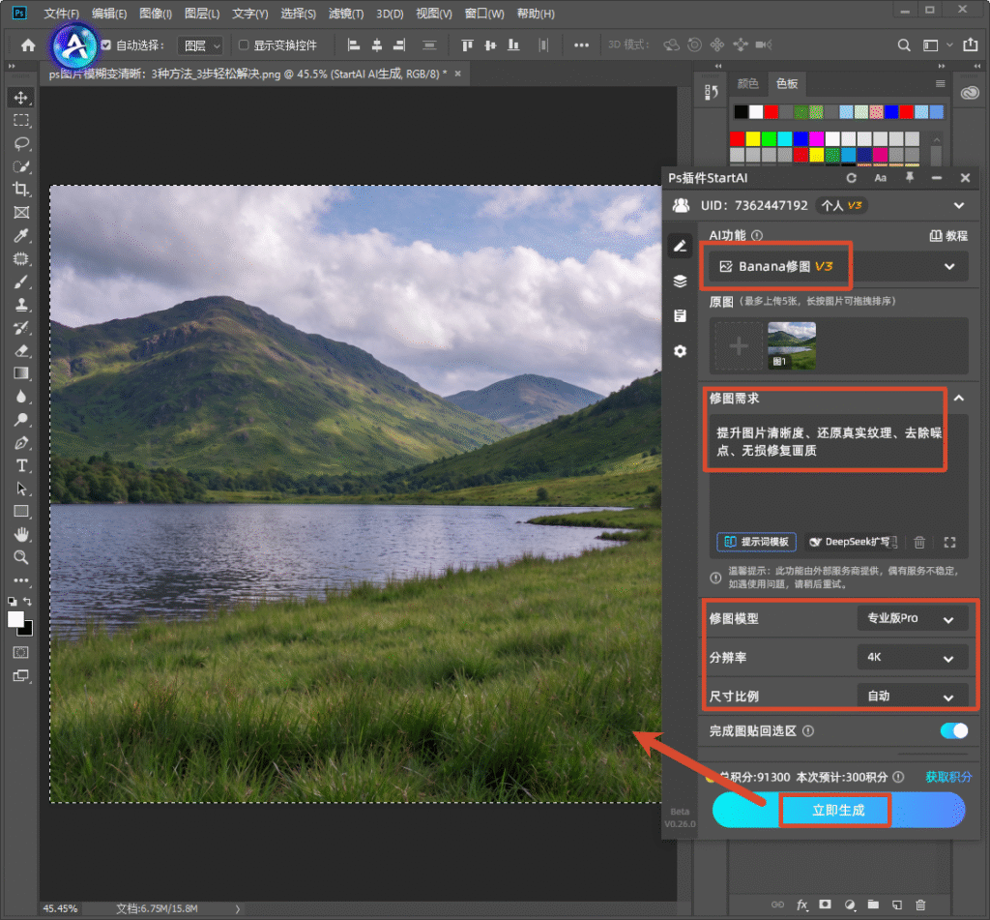The image size is (990, 920).
Task: Select the Gradient tool
Action: pos(21,373)
